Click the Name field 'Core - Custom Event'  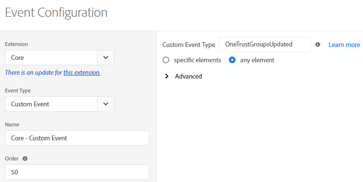coord(77,138)
